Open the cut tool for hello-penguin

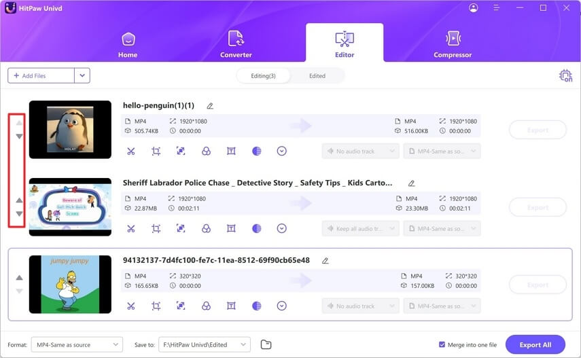130,151
